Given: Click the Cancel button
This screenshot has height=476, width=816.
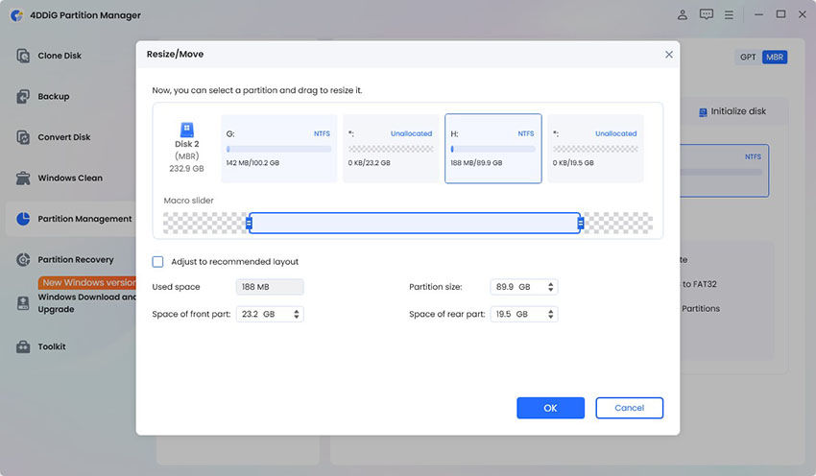Looking at the screenshot, I should pos(629,408).
